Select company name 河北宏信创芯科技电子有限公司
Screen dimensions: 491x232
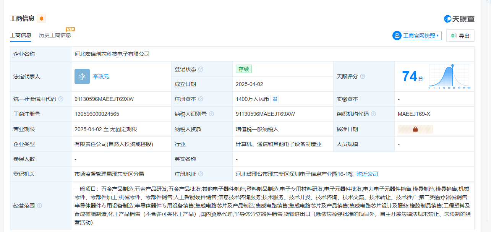point(112,54)
